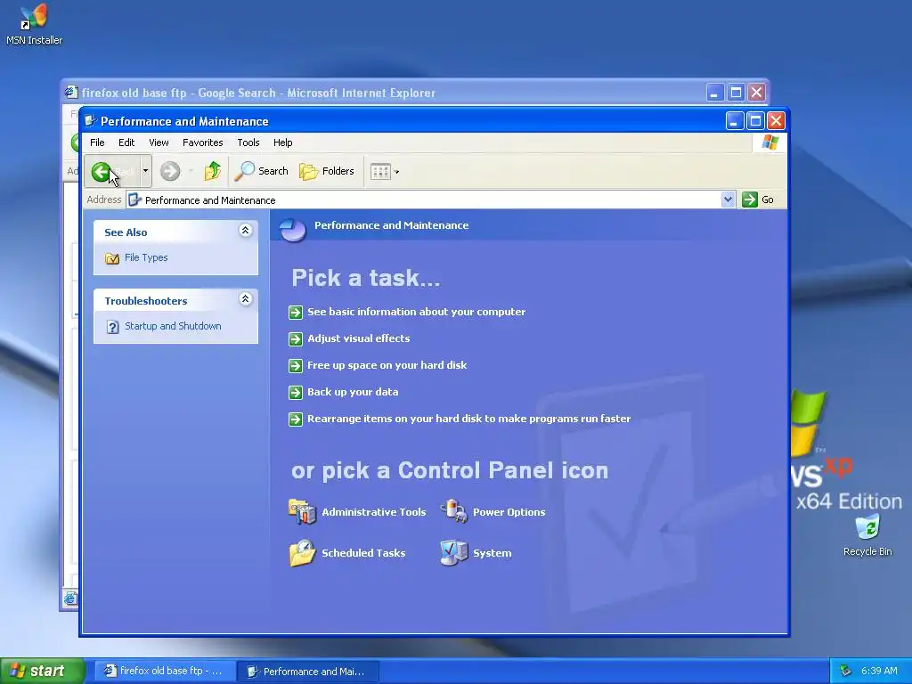Click the Windows flag logo in menu bar
This screenshot has height=684, width=912.
click(770, 142)
